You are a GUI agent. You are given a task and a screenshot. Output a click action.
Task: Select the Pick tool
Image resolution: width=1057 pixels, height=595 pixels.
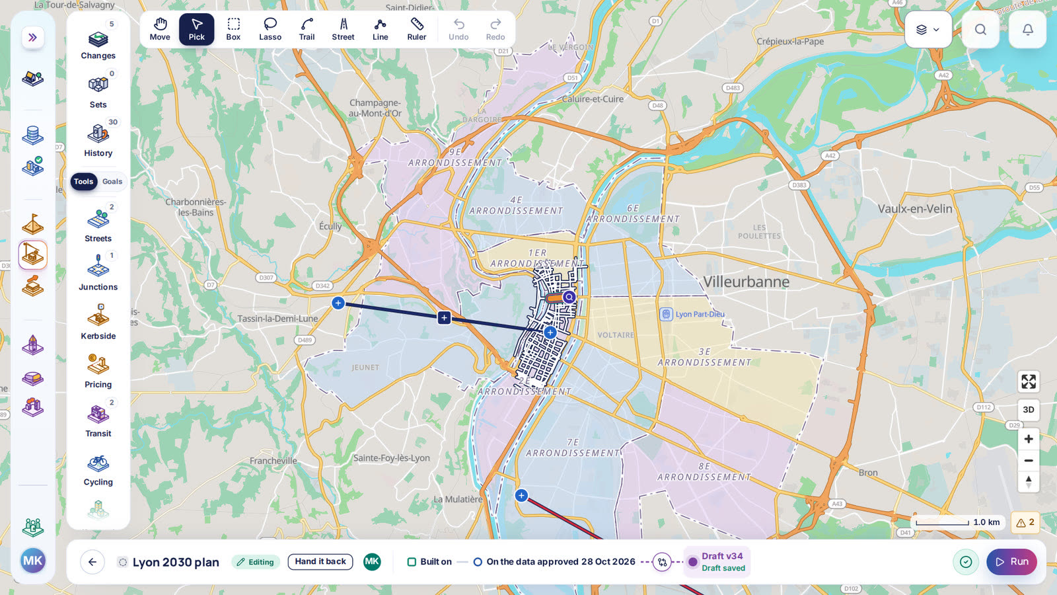point(197,30)
